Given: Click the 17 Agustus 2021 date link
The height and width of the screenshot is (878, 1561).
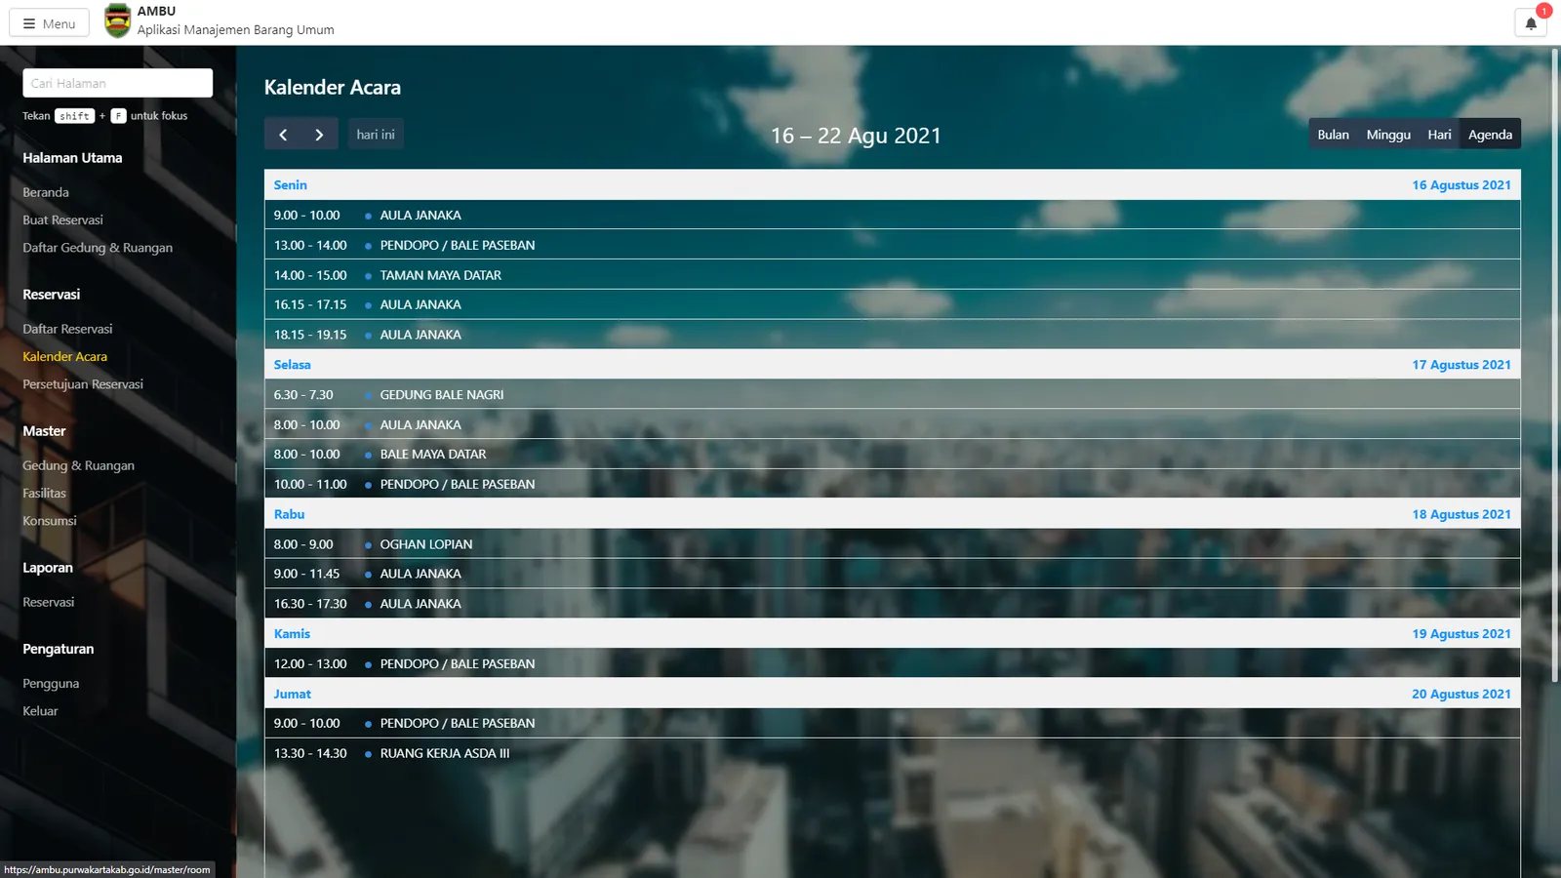Looking at the screenshot, I should coord(1461,365).
